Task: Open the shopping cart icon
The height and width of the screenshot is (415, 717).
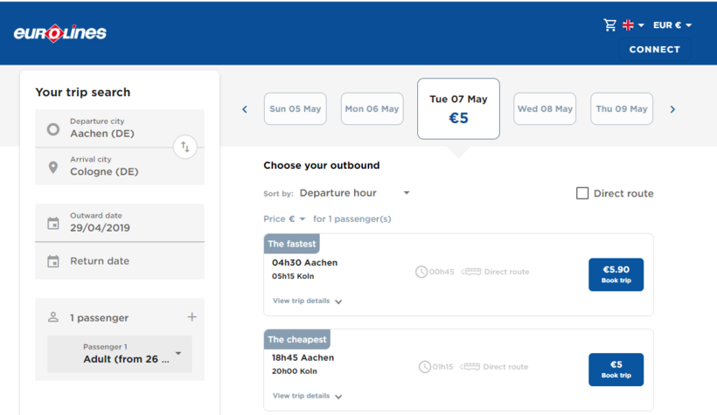Action: tap(609, 25)
